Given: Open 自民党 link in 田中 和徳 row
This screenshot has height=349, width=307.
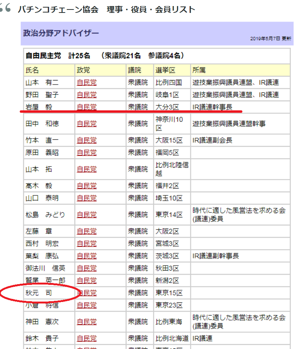Looking at the screenshot, I should pyautogui.click(x=87, y=124).
